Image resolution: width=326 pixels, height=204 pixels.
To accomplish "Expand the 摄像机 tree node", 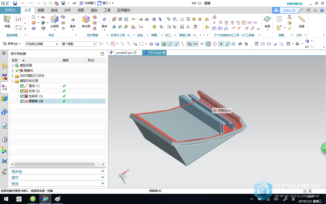I will pos(13,71).
